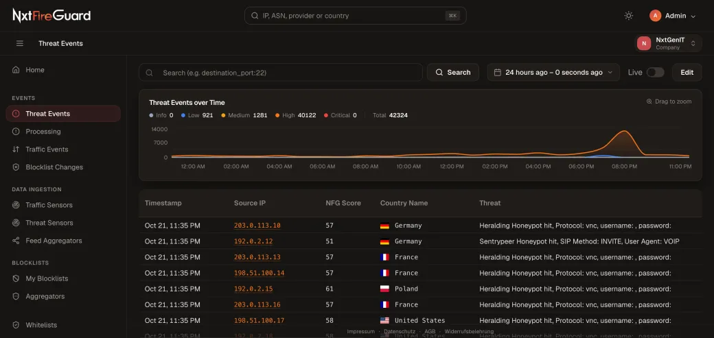The width and height of the screenshot is (714, 338).
Task: Click the My Blocklists shield icon
Action: click(x=16, y=278)
